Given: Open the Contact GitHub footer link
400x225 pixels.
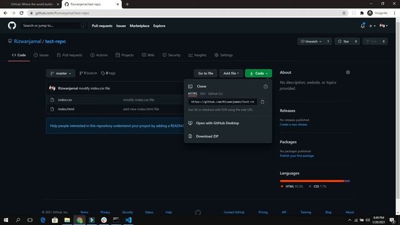Looking at the screenshot, I should pyautogui.click(x=234, y=212).
